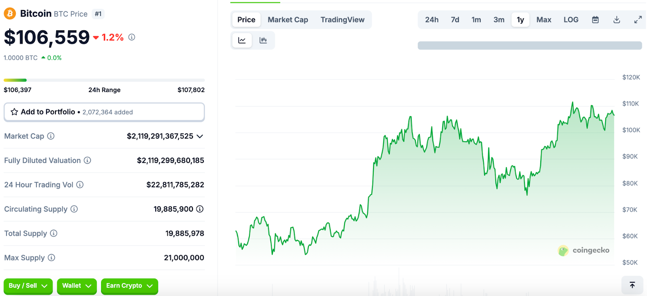The image size is (647, 296).
Task: Select the Price chart tab
Action: pyautogui.click(x=246, y=20)
